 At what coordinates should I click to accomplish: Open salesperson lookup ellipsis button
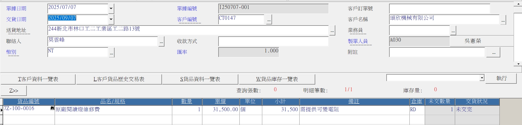click(453, 30)
